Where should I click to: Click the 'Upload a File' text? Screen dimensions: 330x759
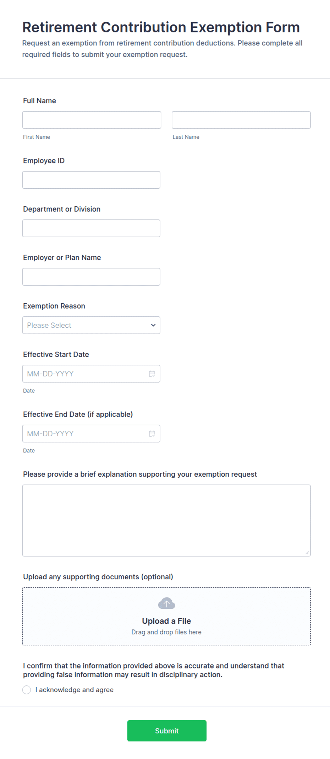coord(166,621)
